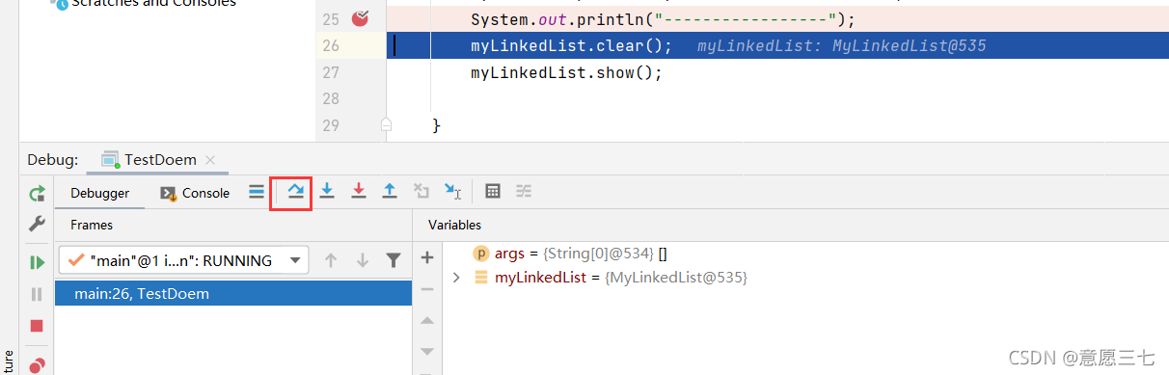Click the myLinkedList.show() code line
This screenshot has width=1169, height=375.
(x=566, y=72)
